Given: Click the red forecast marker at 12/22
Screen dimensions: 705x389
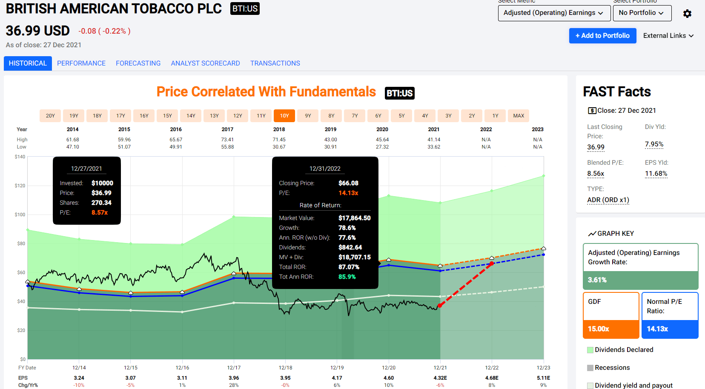Looking at the screenshot, I should tap(492, 263).
